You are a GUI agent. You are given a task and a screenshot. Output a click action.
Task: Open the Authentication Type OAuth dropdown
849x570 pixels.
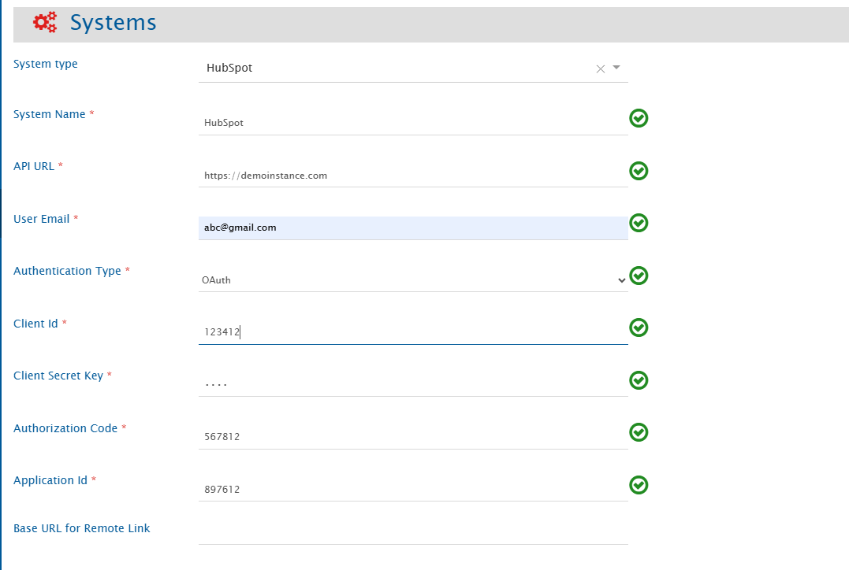412,280
